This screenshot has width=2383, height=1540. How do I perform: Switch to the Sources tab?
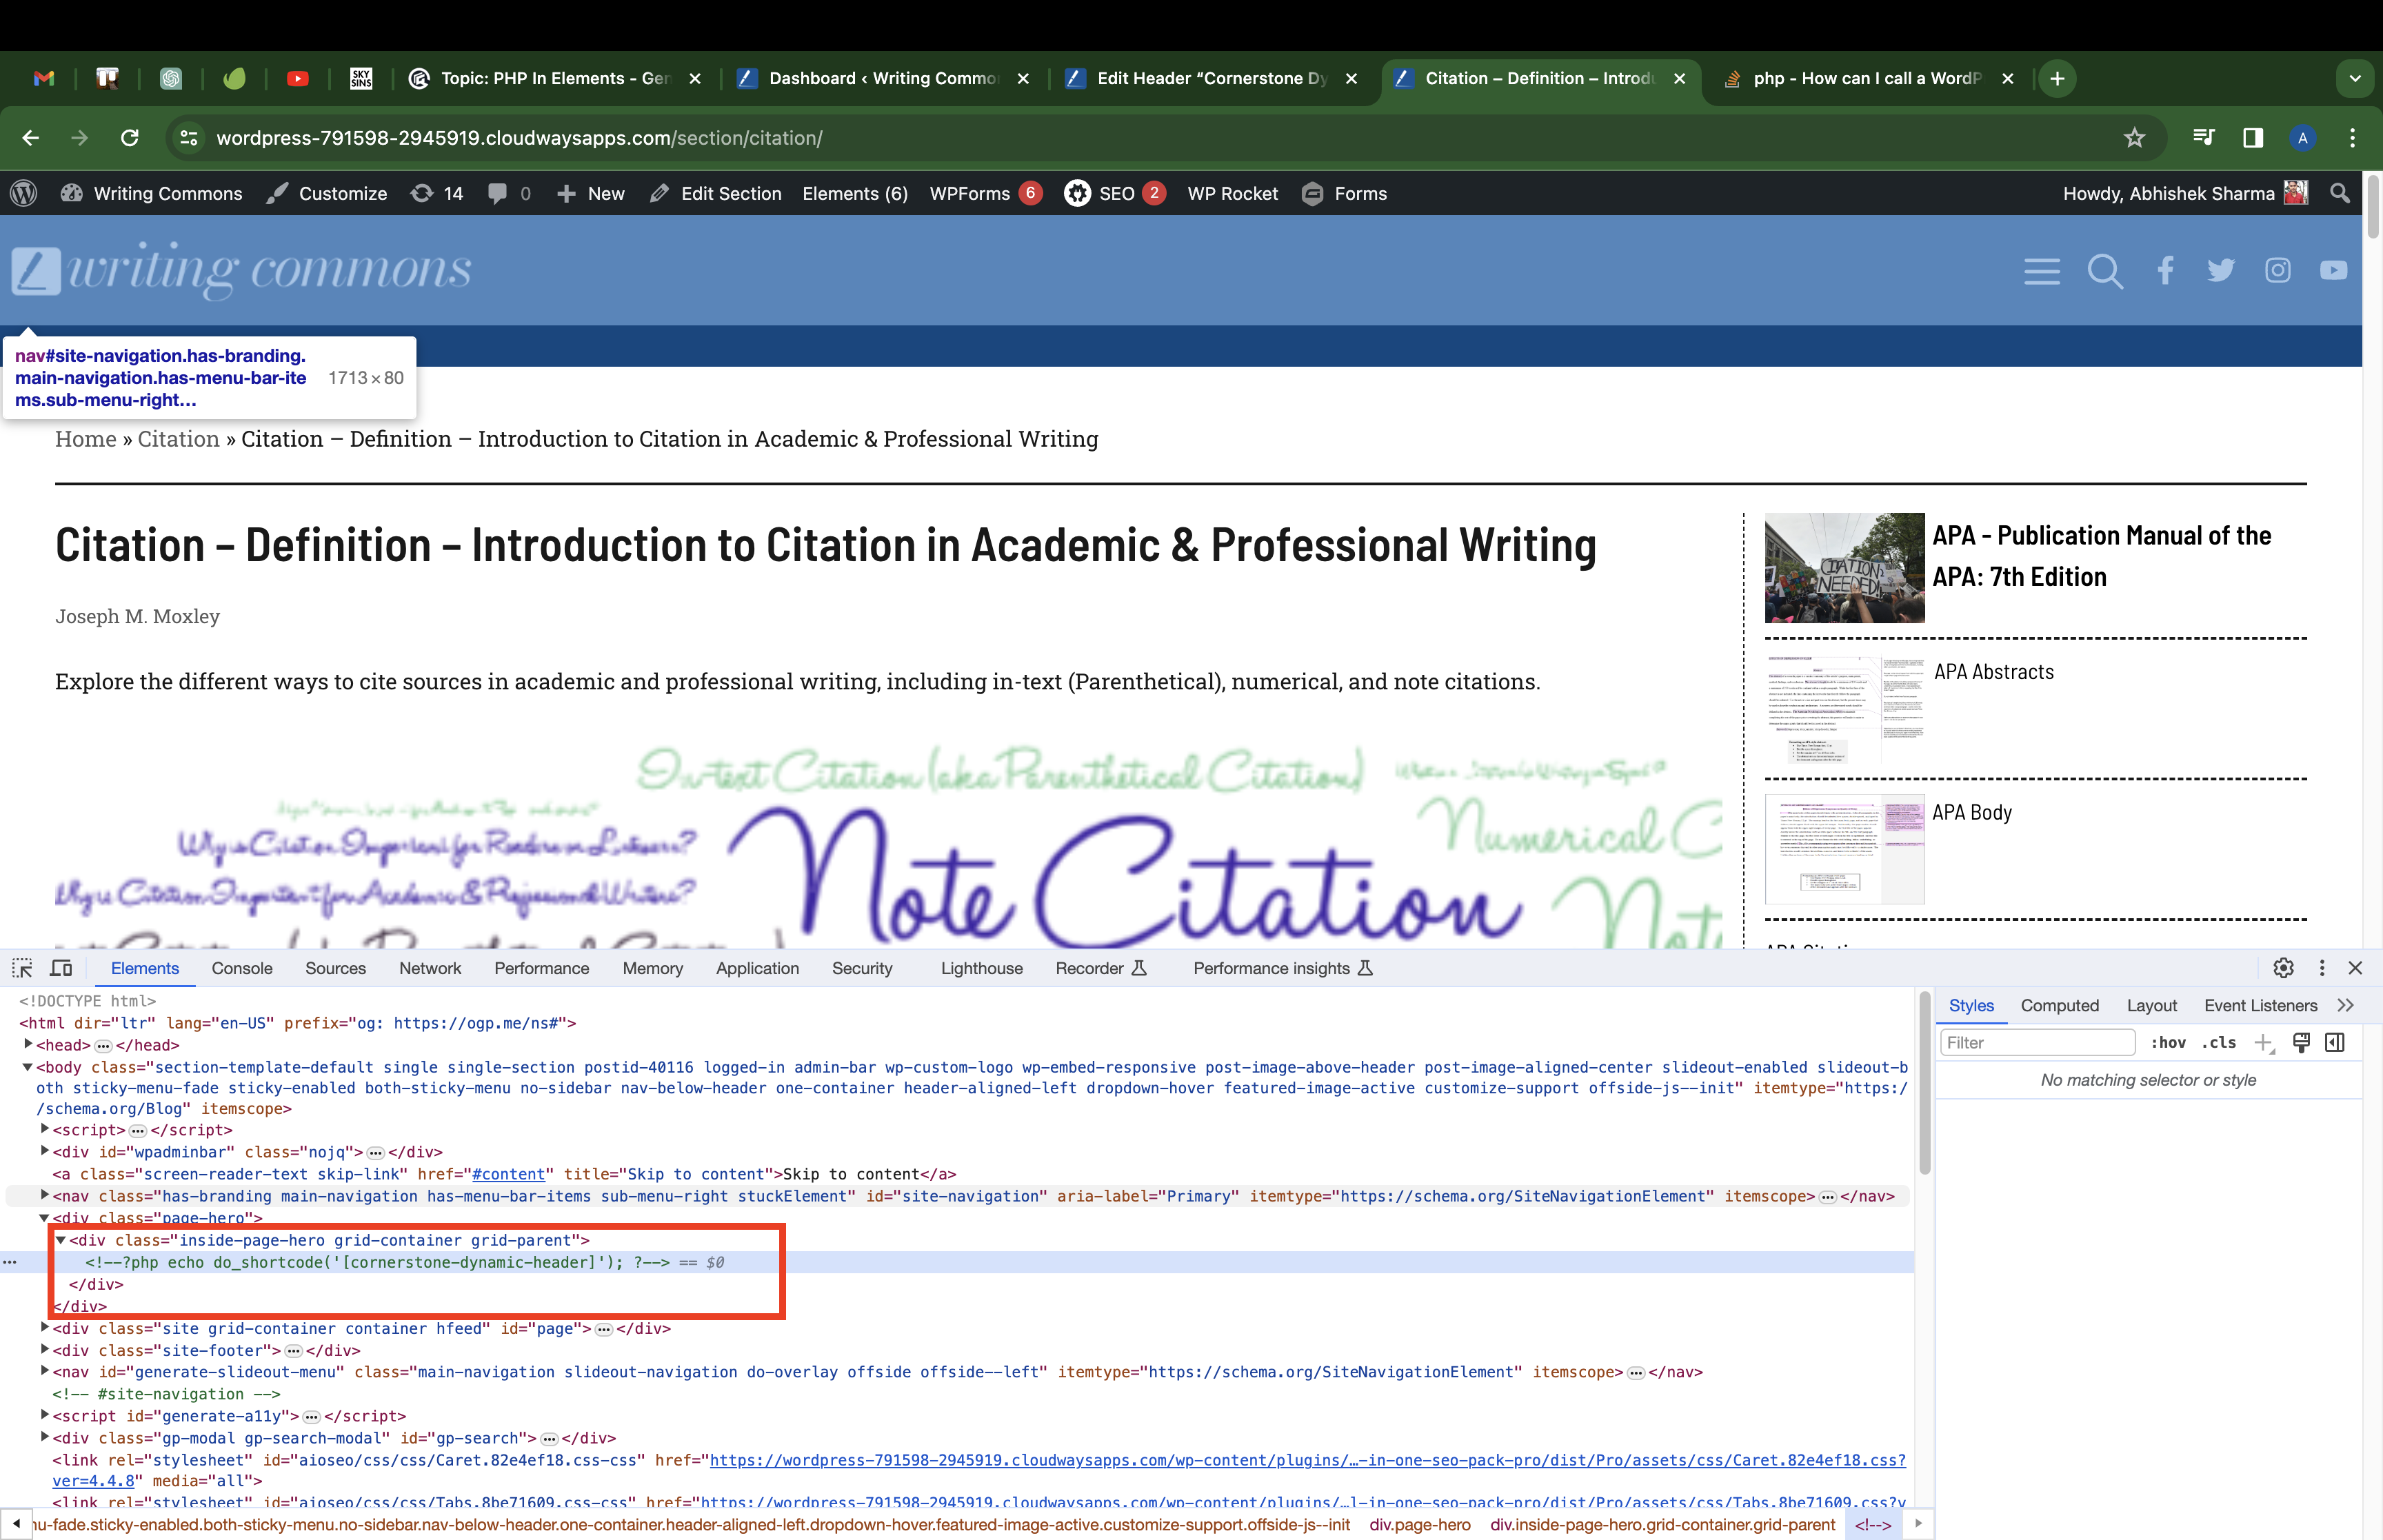click(335, 968)
